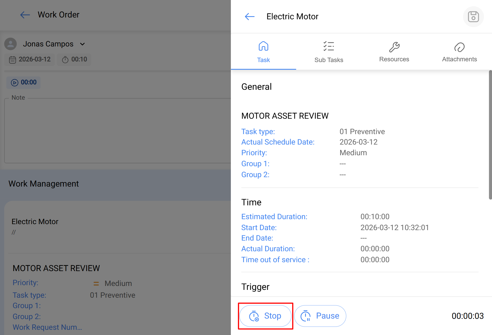Expand the Jonas Campos dropdown chevron
This screenshot has width=492, height=335.
tap(82, 44)
